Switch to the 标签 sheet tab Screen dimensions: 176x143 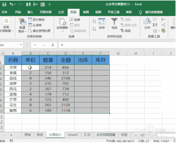[x=124, y=135]
